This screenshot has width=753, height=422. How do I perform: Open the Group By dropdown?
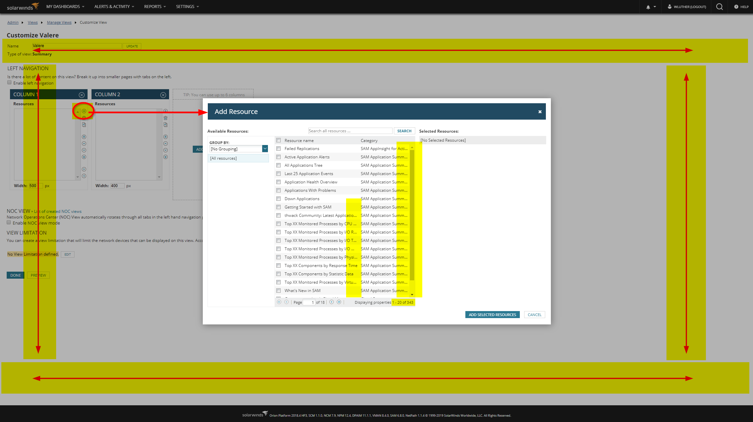[x=265, y=149]
